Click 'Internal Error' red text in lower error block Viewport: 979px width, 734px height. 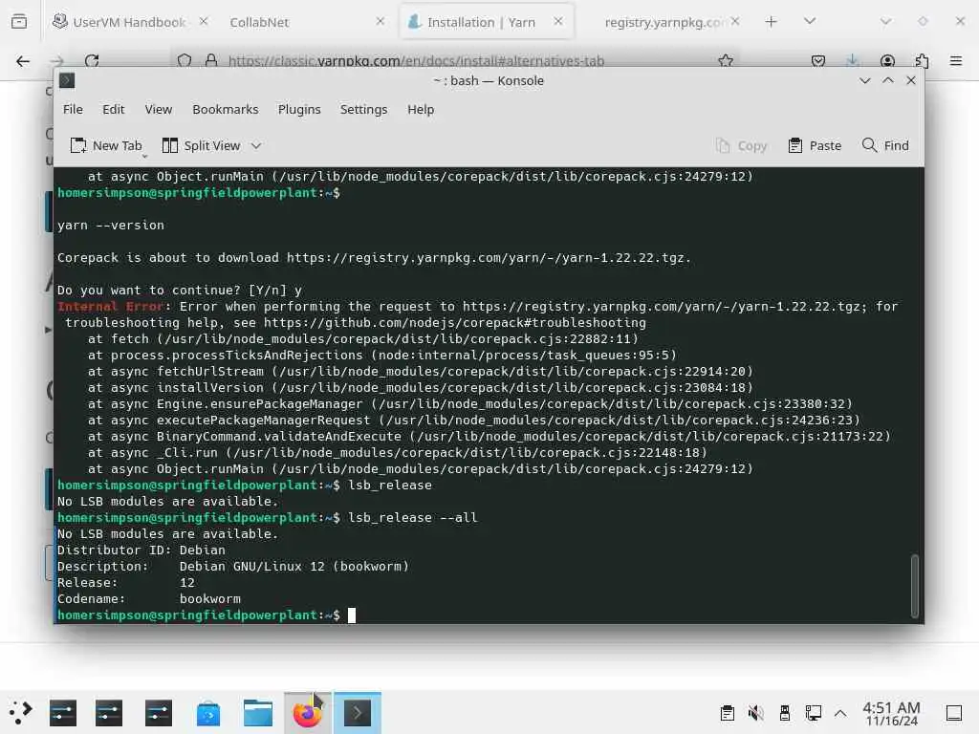(111, 307)
